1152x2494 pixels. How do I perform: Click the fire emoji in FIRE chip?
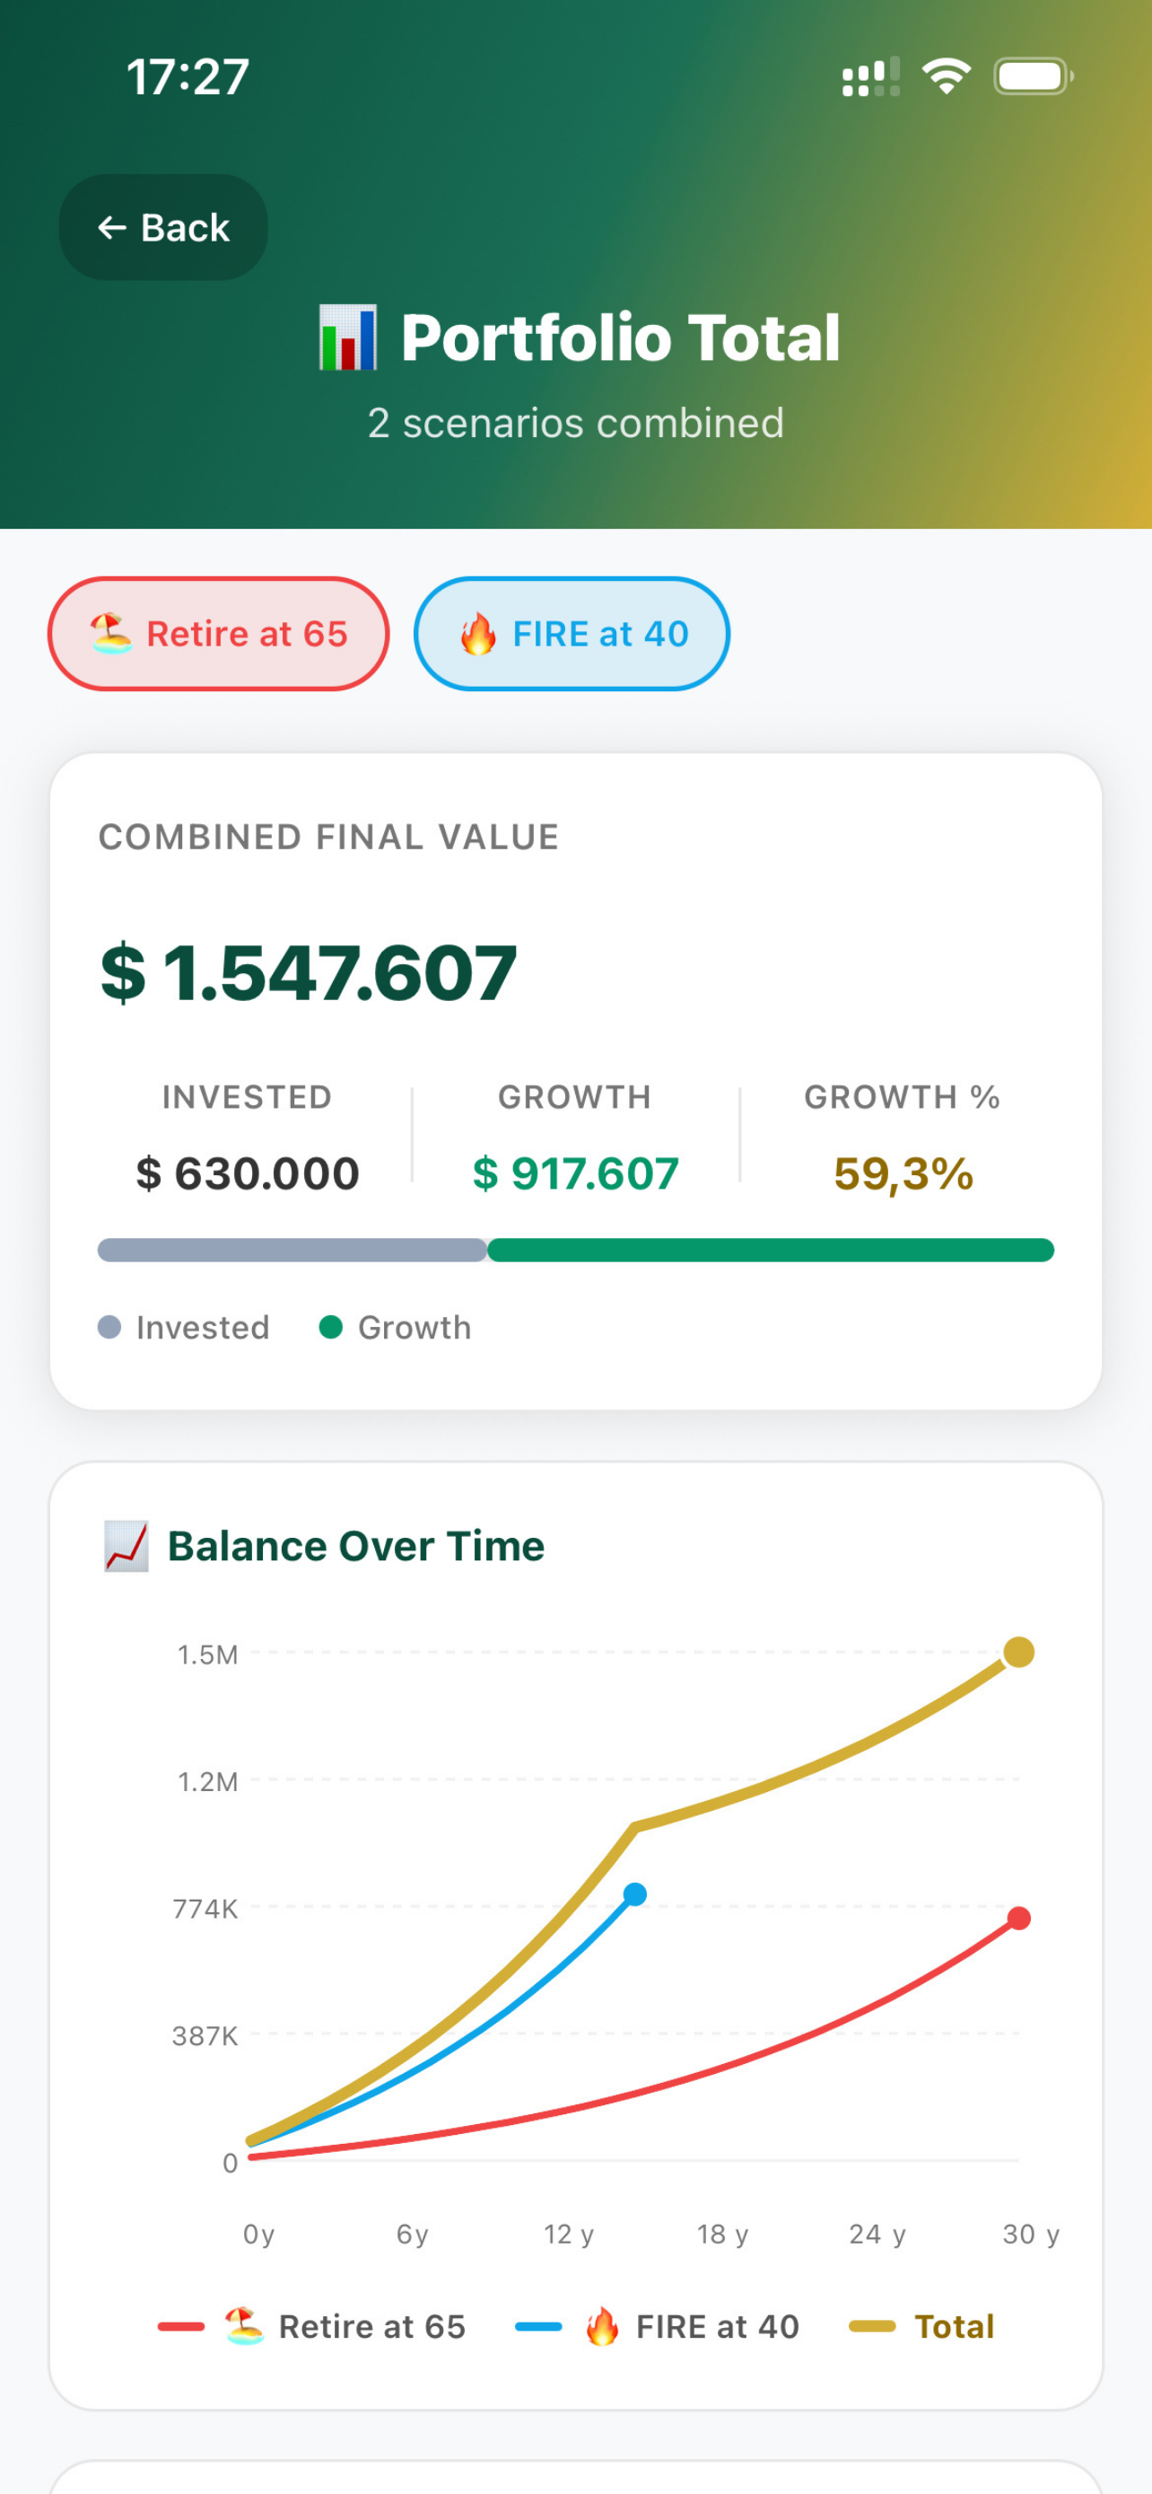point(478,634)
